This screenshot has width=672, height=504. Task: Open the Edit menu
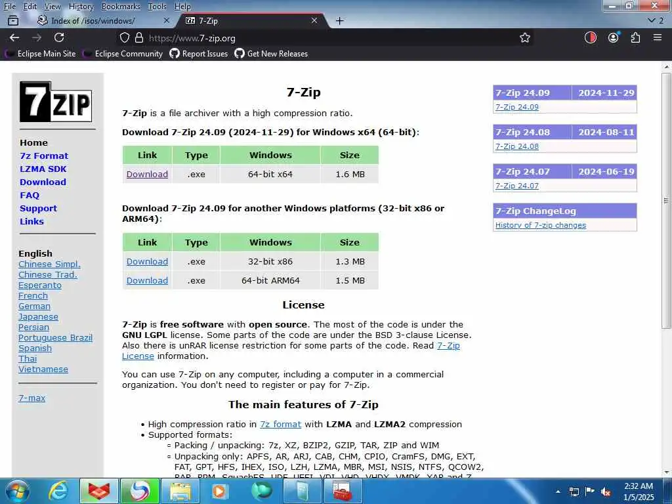[30, 6]
